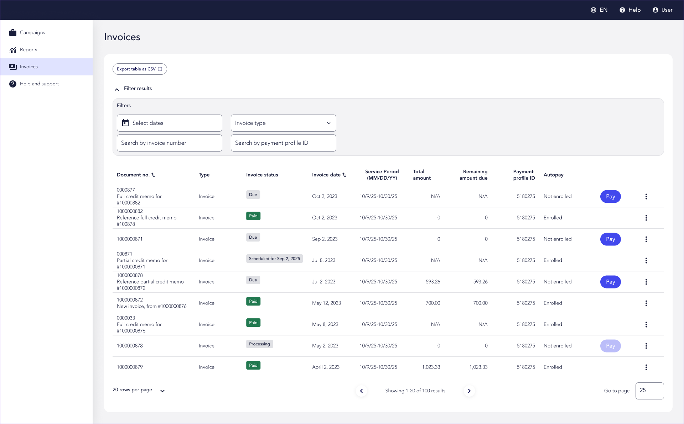This screenshot has height=424, width=684.
Task: Open the Invoice type dropdown
Action: pos(283,123)
